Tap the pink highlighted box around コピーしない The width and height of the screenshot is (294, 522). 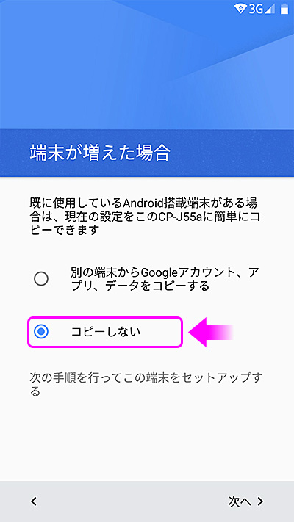[105, 332]
